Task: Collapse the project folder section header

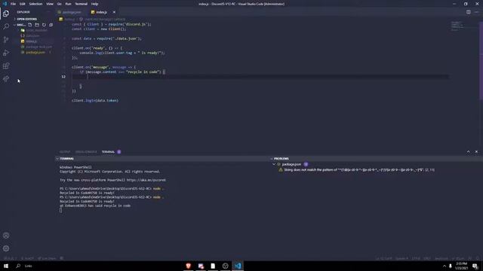Action: pyautogui.click(x=21, y=25)
